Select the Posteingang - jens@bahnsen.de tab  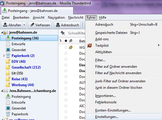tap(37, 11)
